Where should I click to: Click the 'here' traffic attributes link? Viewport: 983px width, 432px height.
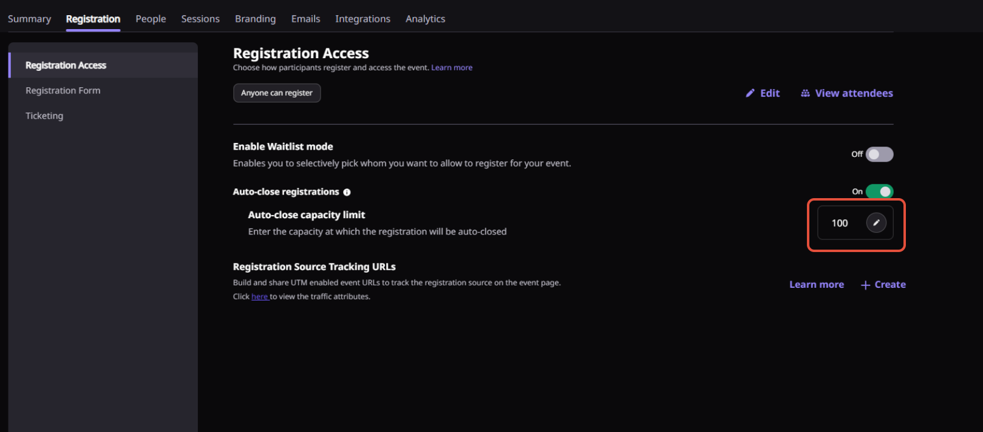259,297
